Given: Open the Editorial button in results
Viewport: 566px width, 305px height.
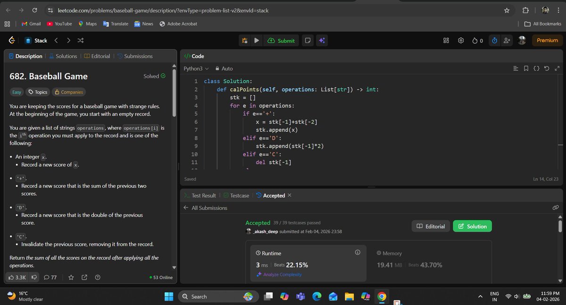Looking at the screenshot, I should point(431,226).
